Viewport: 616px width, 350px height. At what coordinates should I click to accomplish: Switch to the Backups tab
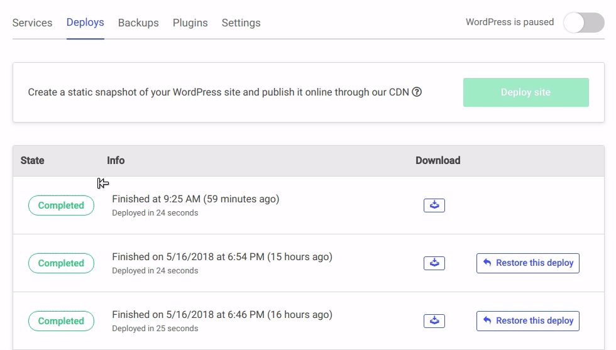pyautogui.click(x=138, y=23)
